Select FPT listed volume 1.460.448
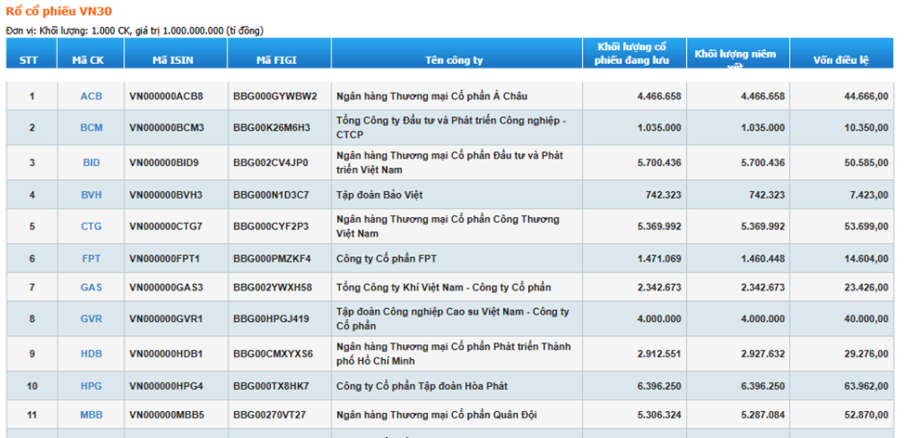Screen dimensions: 905x438 click(763, 259)
